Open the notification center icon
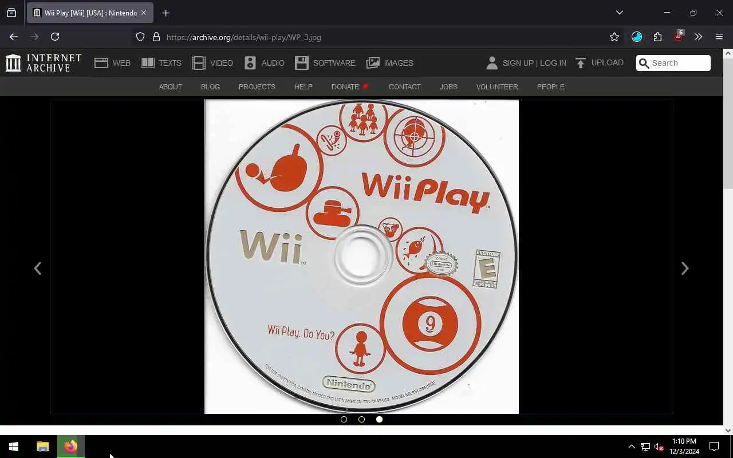The image size is (733, 458). [714, 447]
